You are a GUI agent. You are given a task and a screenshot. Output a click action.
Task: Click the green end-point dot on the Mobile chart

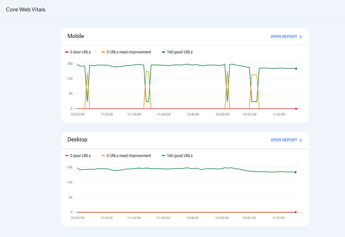tap(296, 69)
